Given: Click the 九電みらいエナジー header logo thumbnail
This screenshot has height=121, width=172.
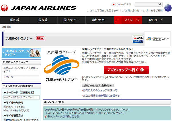Looking at the screenshot, I should 156,39.
